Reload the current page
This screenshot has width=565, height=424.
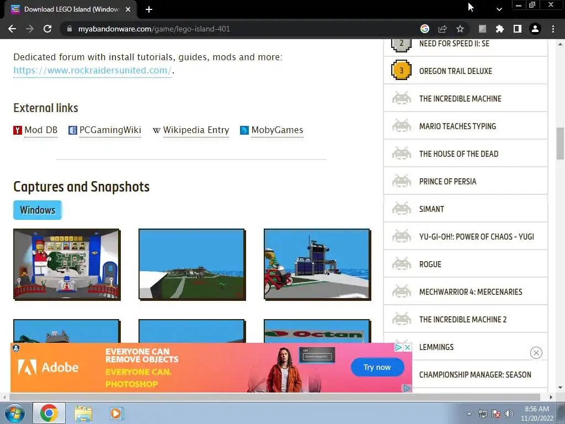47,29
